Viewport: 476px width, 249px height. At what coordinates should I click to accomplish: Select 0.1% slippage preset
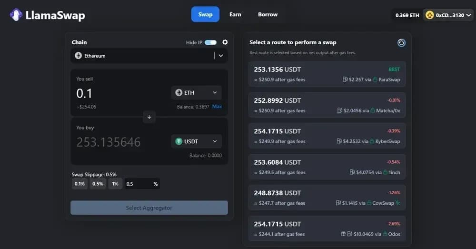coord(79,184)
